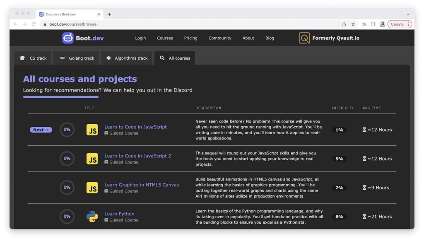Open the Community link
Screen dimensions: 424x241
point(220,38)
